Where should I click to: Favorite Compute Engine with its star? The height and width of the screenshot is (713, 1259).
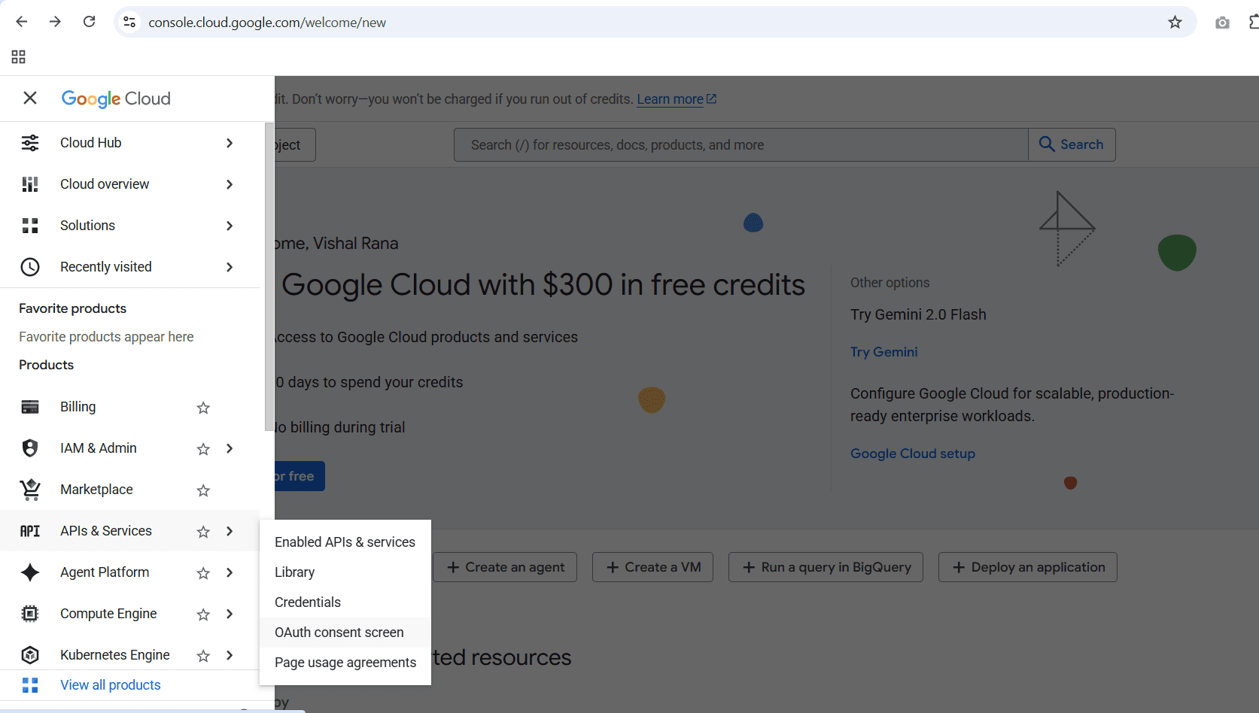(203, 614)
